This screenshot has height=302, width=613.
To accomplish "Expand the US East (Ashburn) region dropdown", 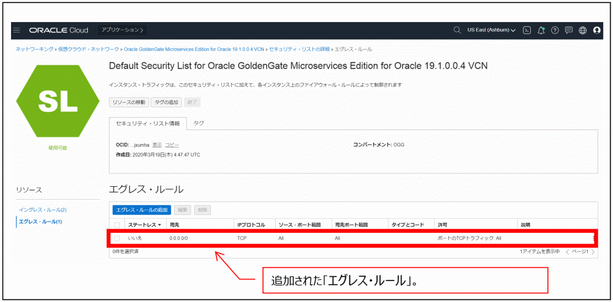I will [491, 31].
